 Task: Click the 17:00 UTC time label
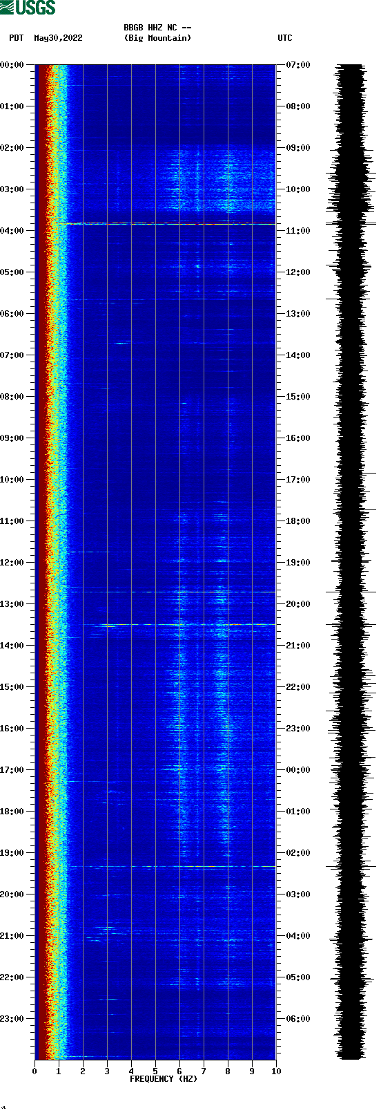click(297, 479)
